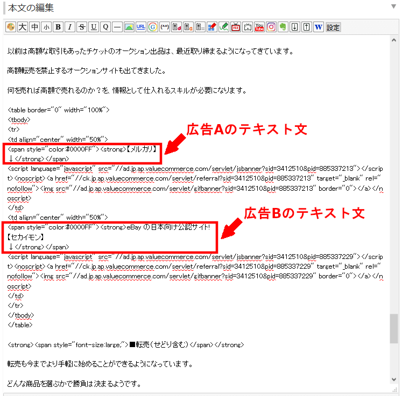This screenshot has height=396, width=402.
Task: Click the scrollbar up arrow
Action: click(394, 40)
